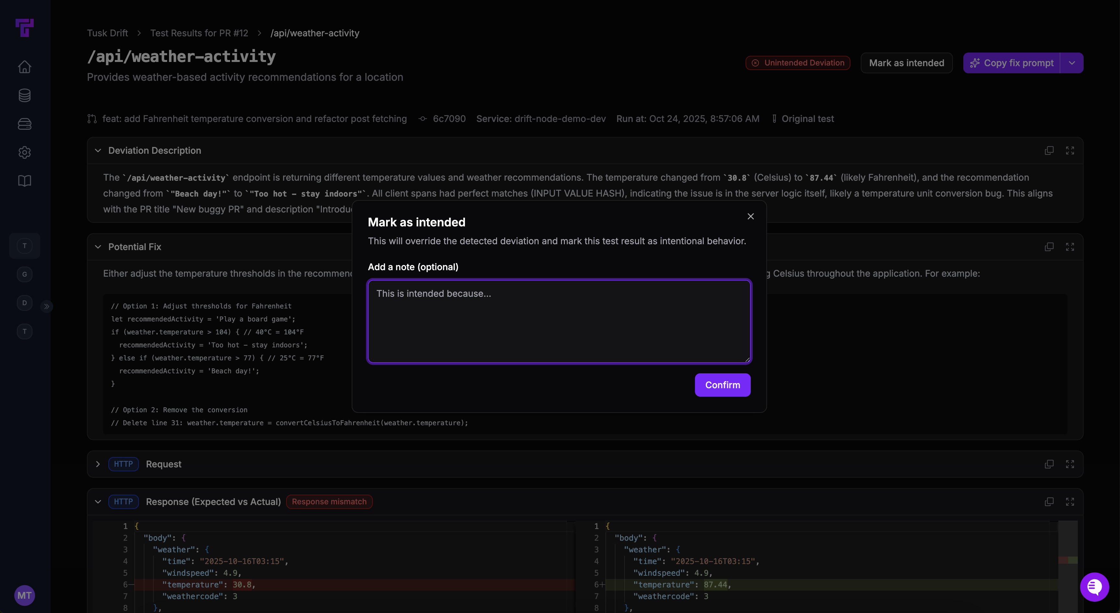Expand Deviation Description to fullscreen
This screenshot has height=613, width=1120.
pyautogui.click(x=1070, y=150)
